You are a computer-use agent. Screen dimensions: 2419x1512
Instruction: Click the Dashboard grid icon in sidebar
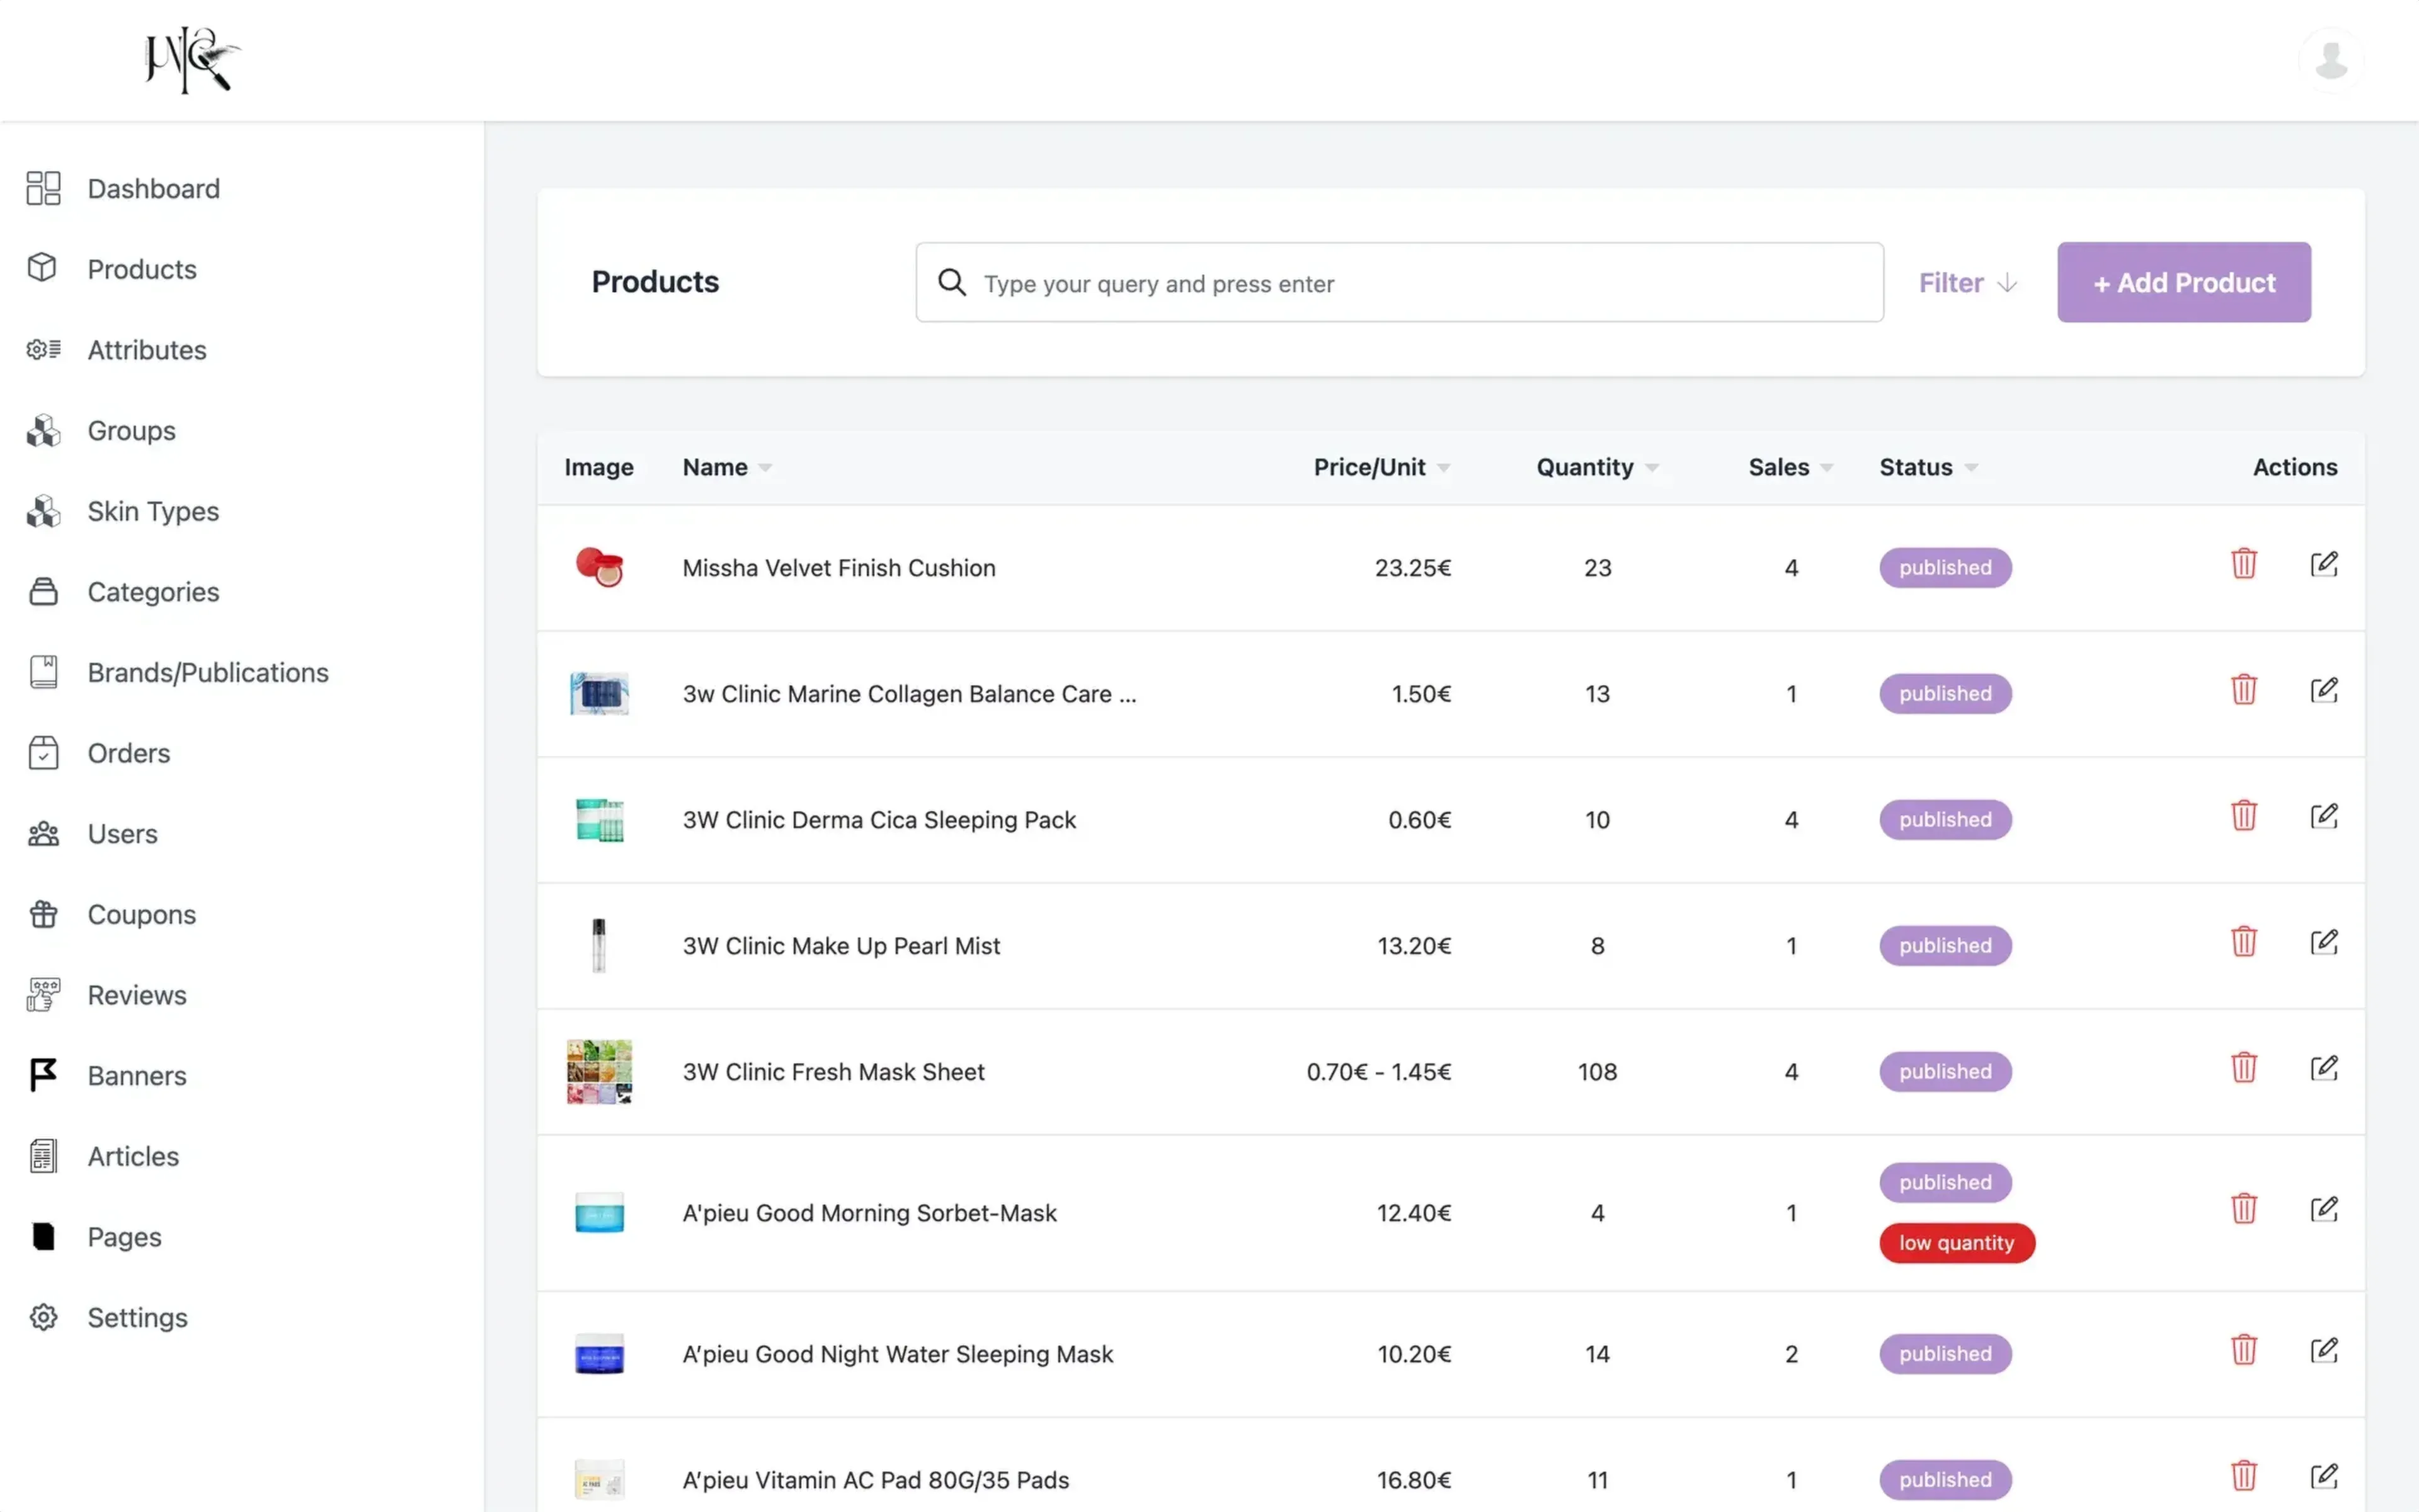coord(43,188)
